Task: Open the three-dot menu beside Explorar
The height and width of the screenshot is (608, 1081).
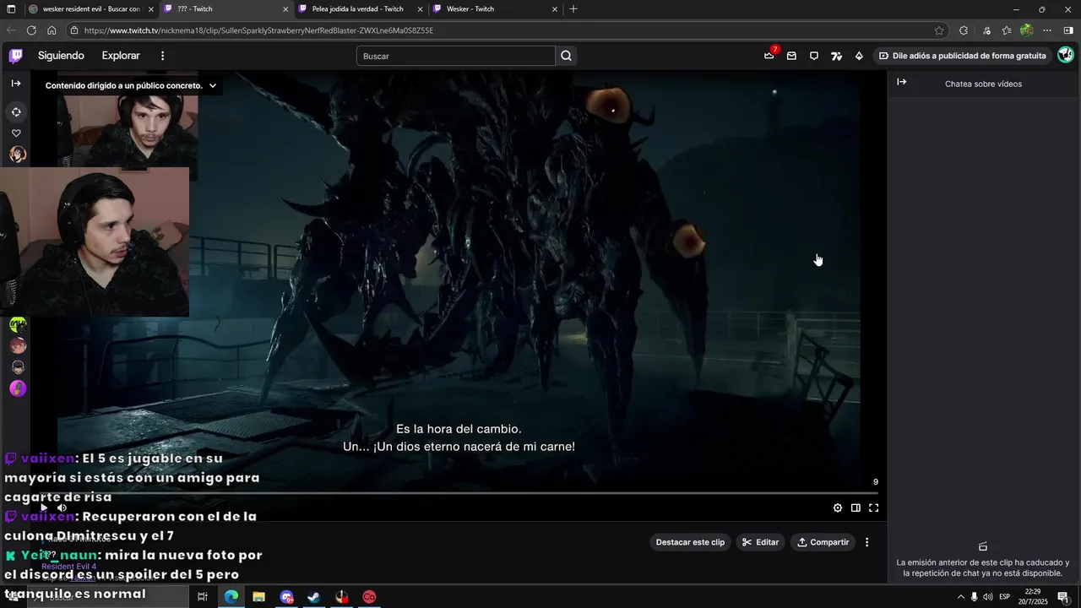Action: [x=163, y=56]
